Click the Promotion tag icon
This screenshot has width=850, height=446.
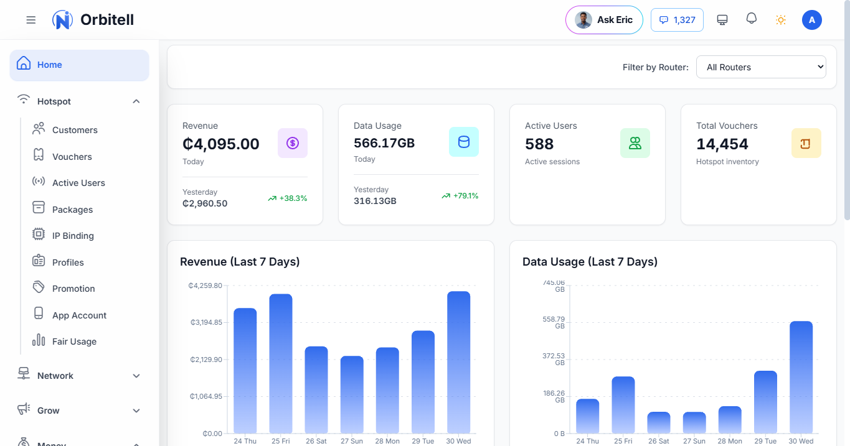click(x=39, y=287)
